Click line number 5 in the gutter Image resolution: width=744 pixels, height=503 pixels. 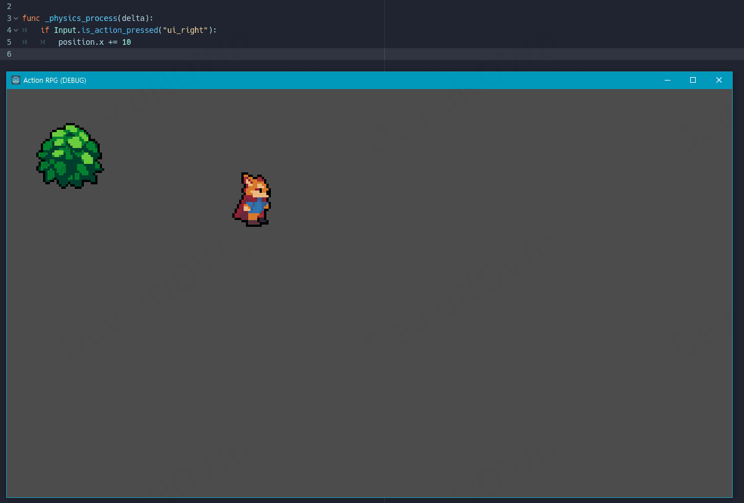tap(9, 42)
